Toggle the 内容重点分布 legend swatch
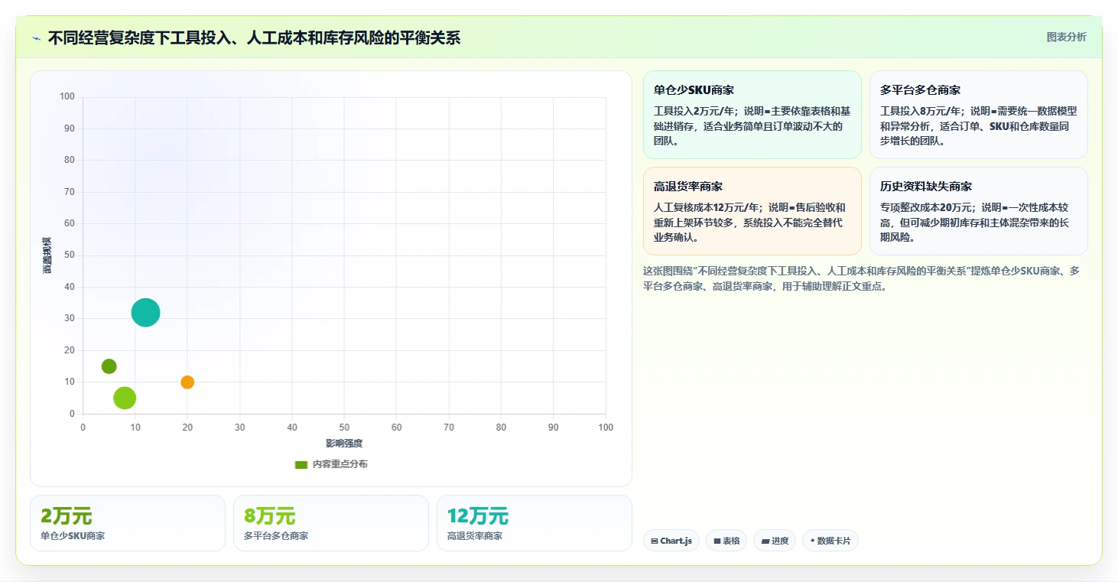Screen dimensions: 1118x582 point(301,464)
